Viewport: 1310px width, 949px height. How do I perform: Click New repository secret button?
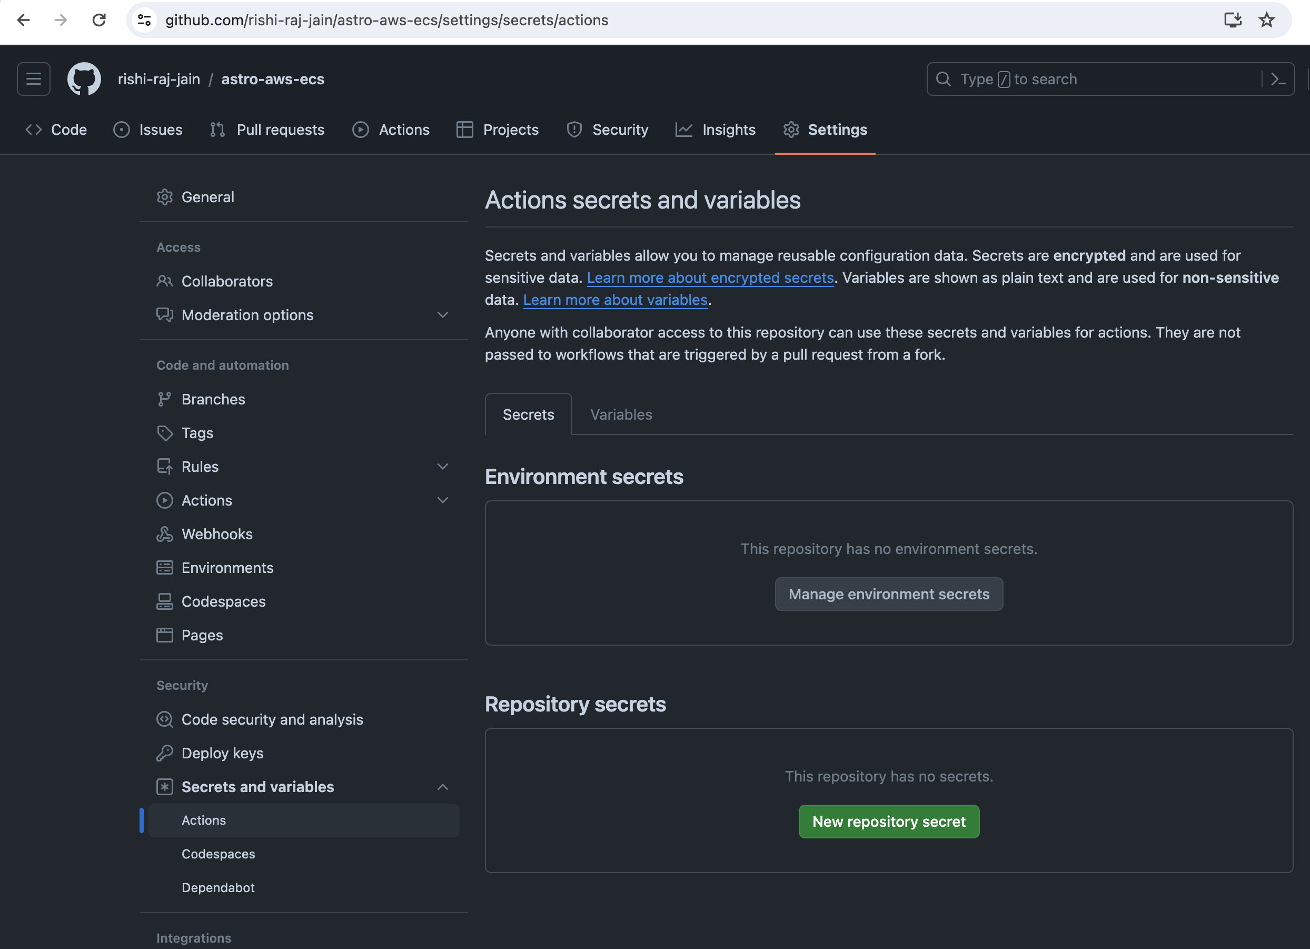[889, 821]
